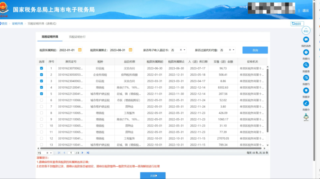Click the 我要问 question mark icon
The width and height of the screenshot is (320, 179).
[x=306, y=52]
